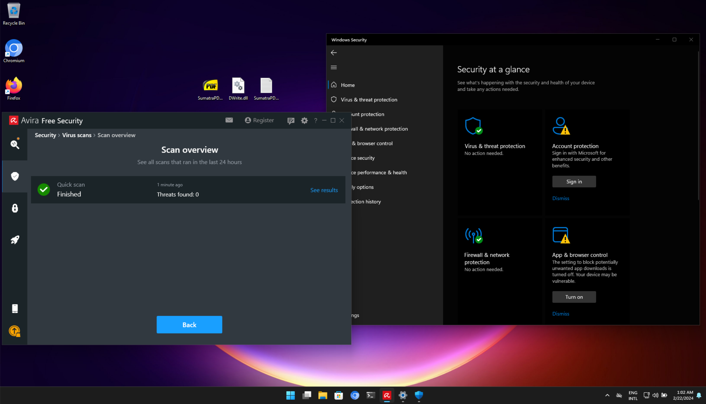Select the Chromium desktop shortcut
Image resolution: width=706 pixels, height=404 pixels.
click(14, 51)
